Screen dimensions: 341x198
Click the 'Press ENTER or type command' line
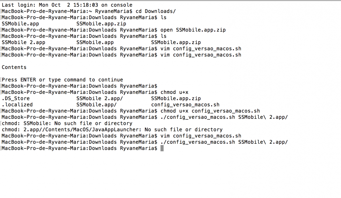coord(62,80)
